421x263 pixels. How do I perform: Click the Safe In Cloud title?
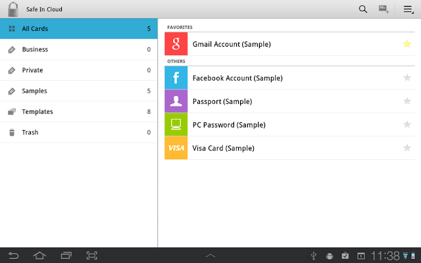(44, 9)
